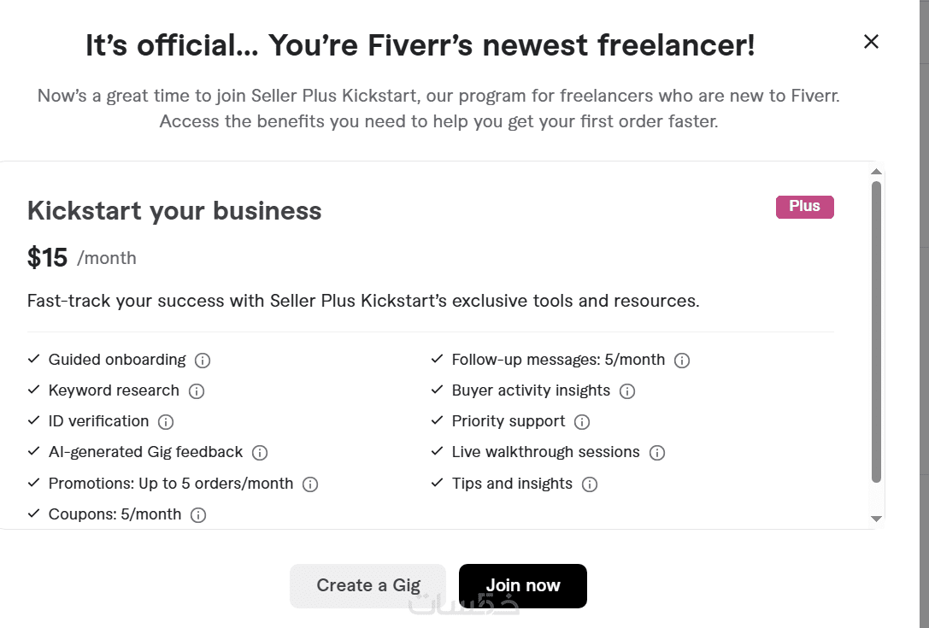The width and height of the screenshot is (929, 628).
Task: Click the vertical scrollbar thumb
Action: point(876,333)
